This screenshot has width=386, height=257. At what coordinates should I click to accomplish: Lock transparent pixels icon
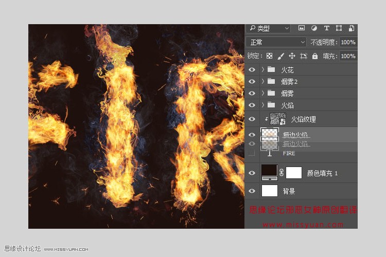coord(269,56)
